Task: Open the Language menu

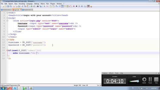Action: pos(29,4)
